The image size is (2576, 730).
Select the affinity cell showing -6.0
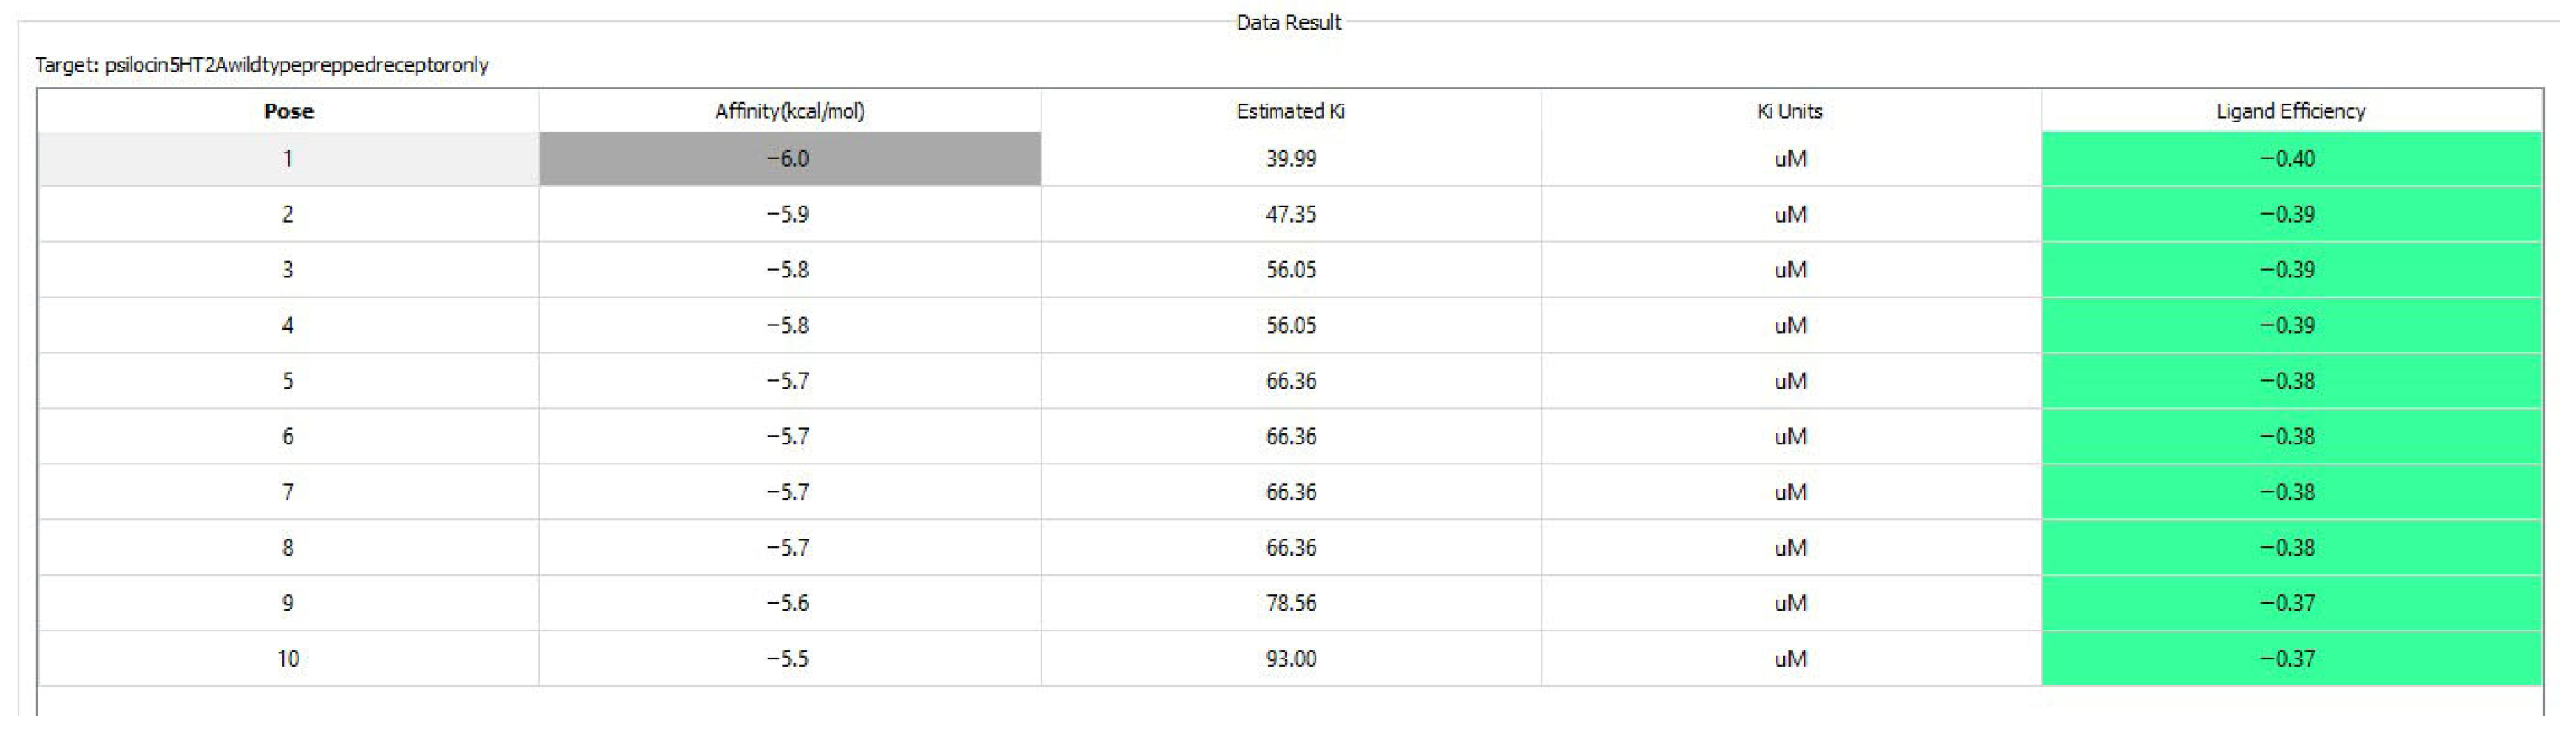coord(790,159)
